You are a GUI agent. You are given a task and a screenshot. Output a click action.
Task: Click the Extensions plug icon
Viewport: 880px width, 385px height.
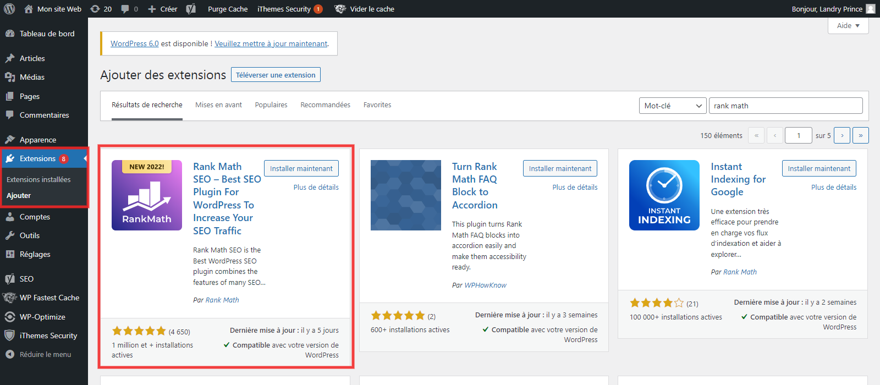(10, 158)
